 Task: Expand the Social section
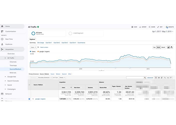(5, 85)
